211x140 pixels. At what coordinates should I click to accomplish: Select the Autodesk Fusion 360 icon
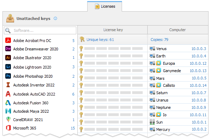(8, 103)
